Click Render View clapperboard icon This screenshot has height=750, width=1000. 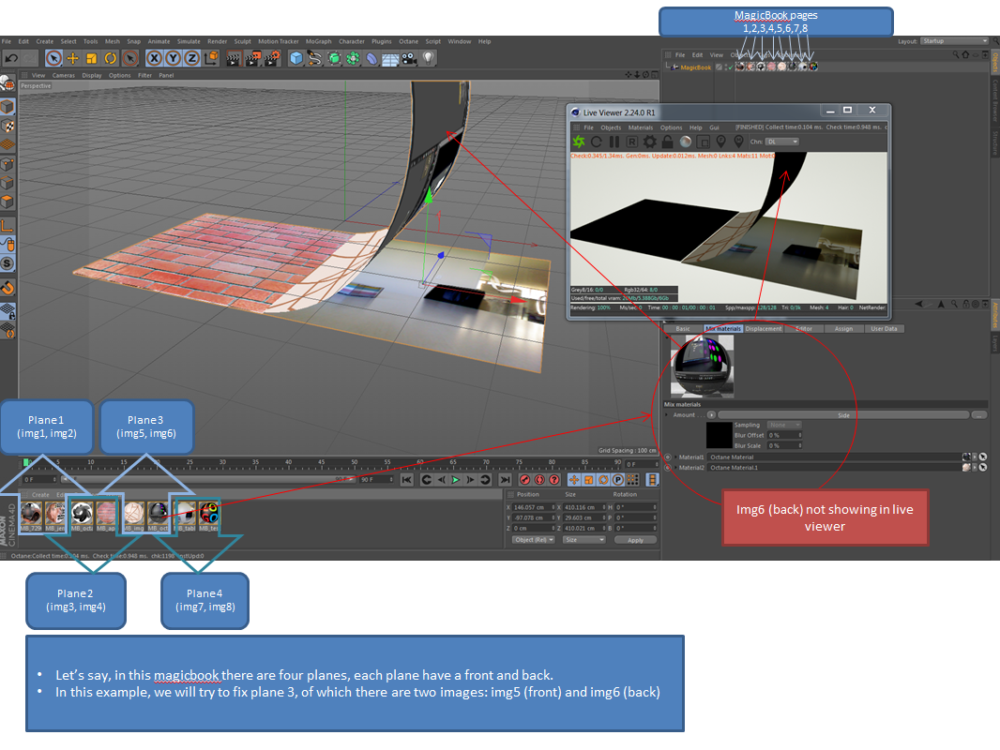pyautogui.click(x=234, y=59)
